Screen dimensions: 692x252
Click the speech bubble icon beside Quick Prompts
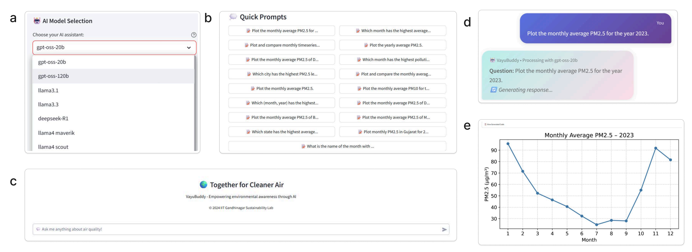point(233,17)
